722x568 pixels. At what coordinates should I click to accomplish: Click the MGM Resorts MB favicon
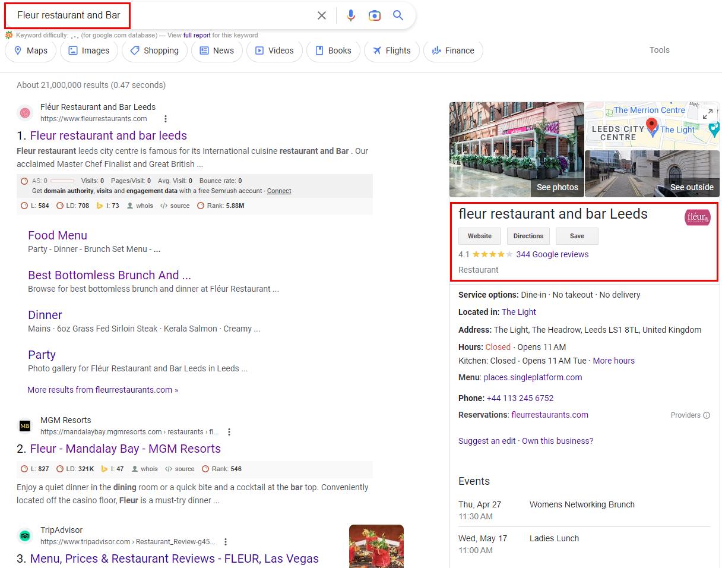coord(25,425)
